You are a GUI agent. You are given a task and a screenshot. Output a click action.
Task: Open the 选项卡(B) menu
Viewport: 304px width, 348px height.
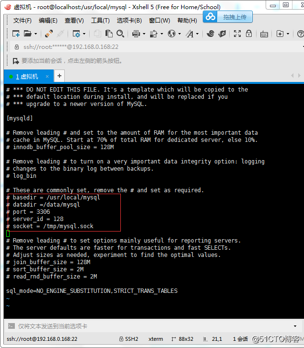(x=129, y=21)
